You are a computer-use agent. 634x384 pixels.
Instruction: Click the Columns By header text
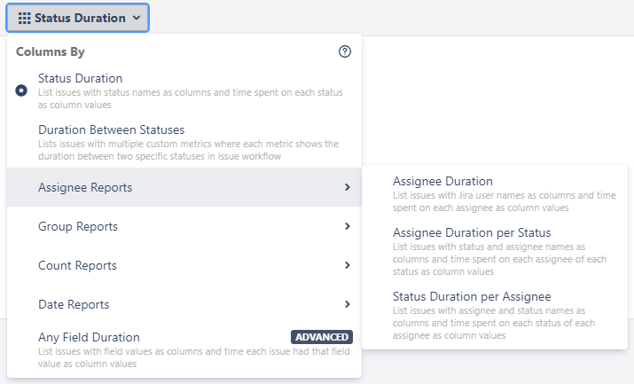pyautogui.click(x=51, y=52)
